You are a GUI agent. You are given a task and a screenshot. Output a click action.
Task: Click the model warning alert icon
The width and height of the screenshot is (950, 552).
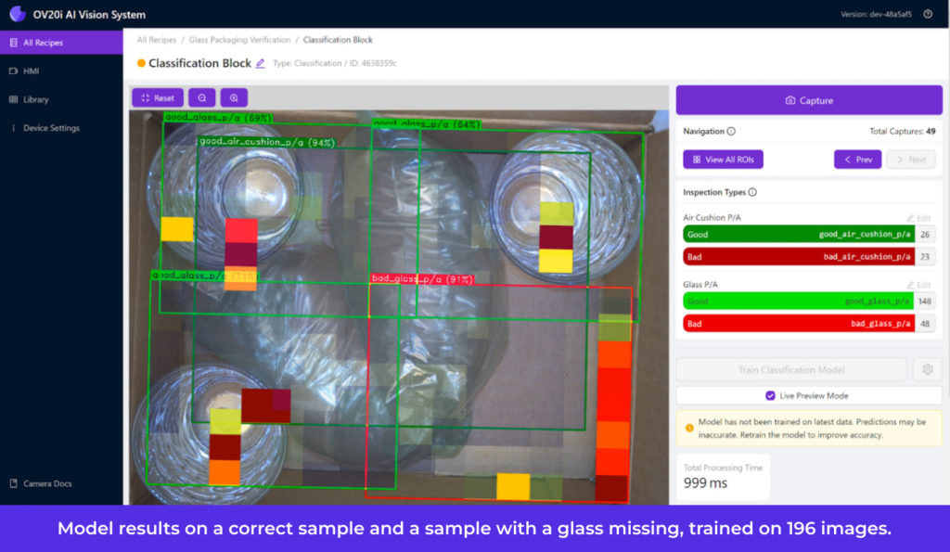click(x=689, y=428)
